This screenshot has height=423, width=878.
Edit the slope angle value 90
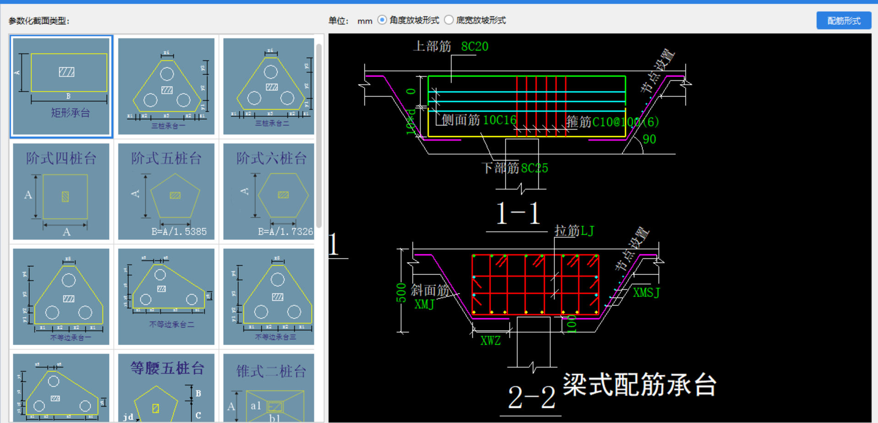pyautogui.click(x=649, y=139)
